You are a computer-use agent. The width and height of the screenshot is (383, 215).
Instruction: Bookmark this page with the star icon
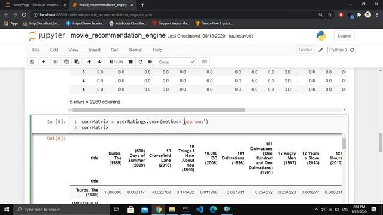(330, 14)
